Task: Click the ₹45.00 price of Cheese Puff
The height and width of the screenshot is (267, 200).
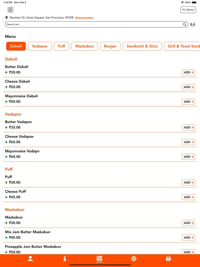Action: (x=15, y=197)
